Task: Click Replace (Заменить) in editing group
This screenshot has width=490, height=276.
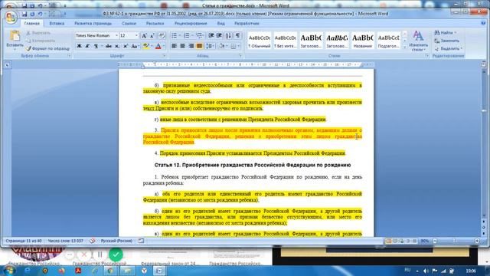Action: [x=447, y=41]
